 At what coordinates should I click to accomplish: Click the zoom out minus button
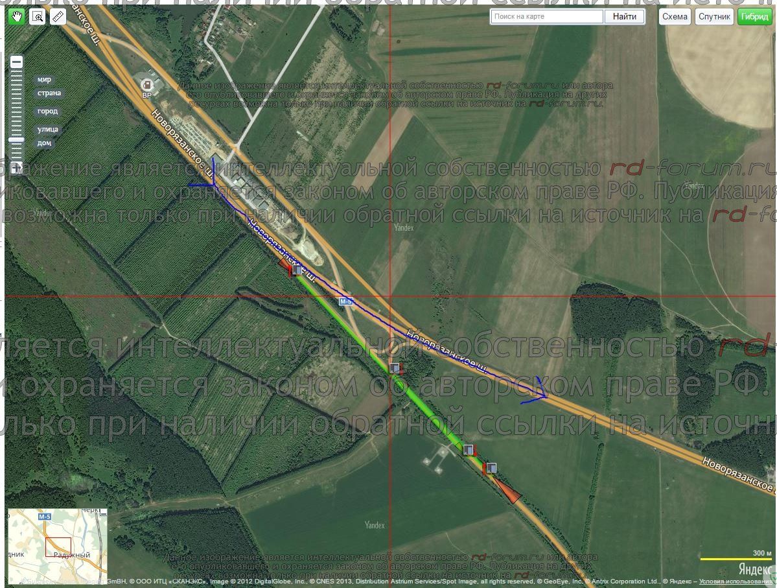(x=17, y=62)
